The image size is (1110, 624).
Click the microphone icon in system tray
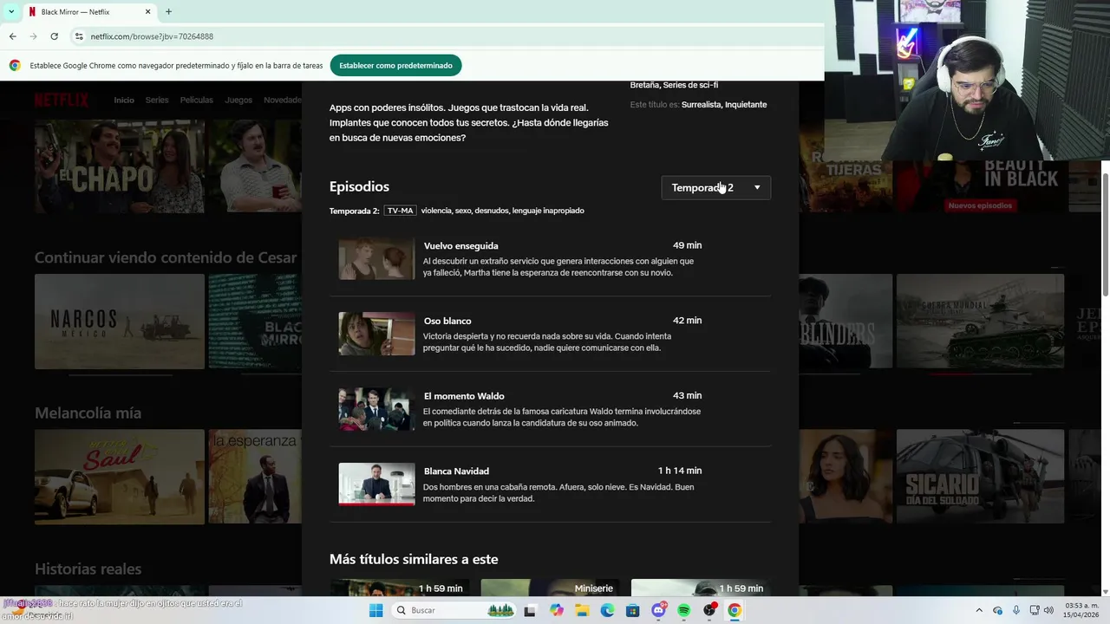pos(1015,610)
